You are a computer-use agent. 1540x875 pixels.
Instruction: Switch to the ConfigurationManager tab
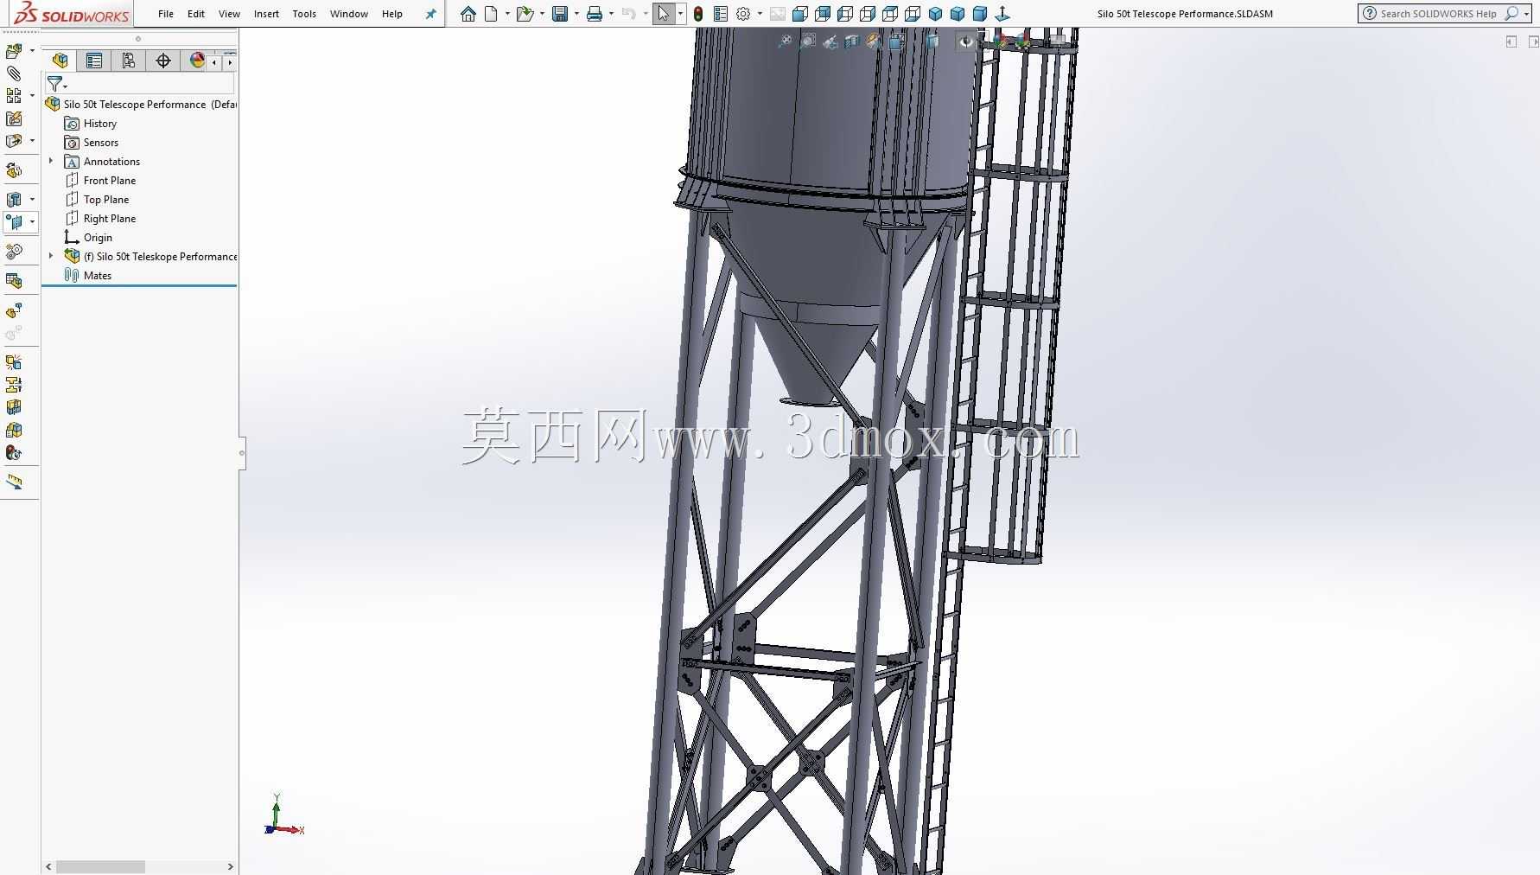pyautogui.click(x=128, y=61)
